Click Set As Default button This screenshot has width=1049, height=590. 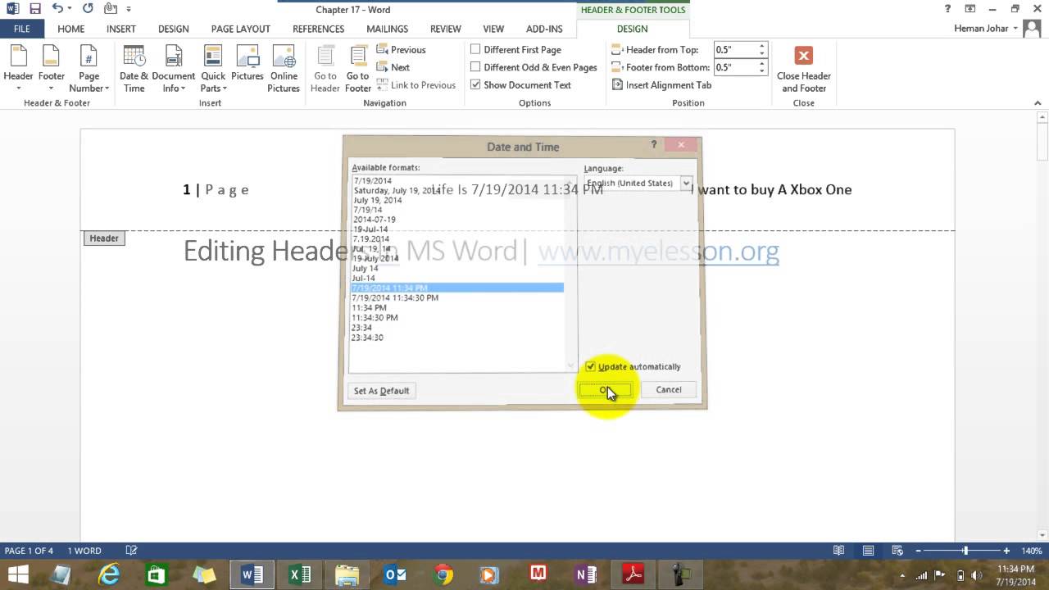tap(381, 391)
